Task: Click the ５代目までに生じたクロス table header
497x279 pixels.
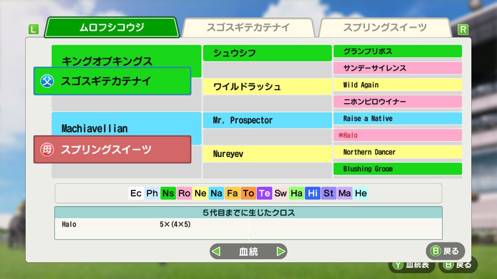Action: click(x=248, y=212)
